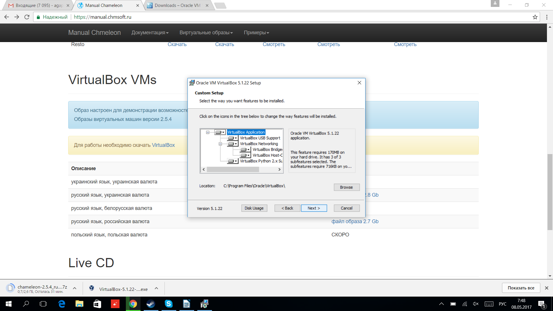Screen dimensions: 553x311
Task: Click the VirtualBox download link in notice
Action: [x=163, y=145]
